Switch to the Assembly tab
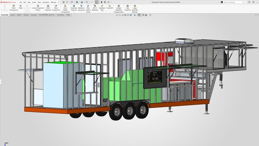259x146 pixels. [x=4, y=15]
